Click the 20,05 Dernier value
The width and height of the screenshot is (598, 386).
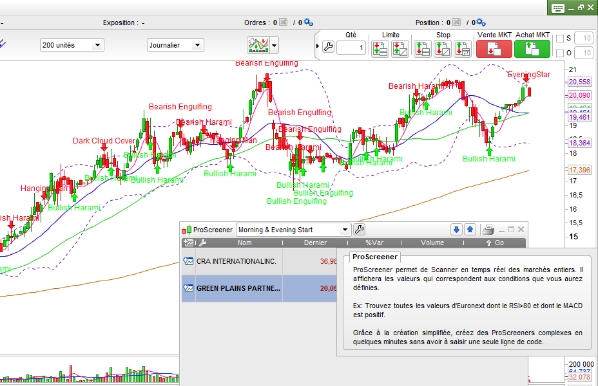point(329,288)
